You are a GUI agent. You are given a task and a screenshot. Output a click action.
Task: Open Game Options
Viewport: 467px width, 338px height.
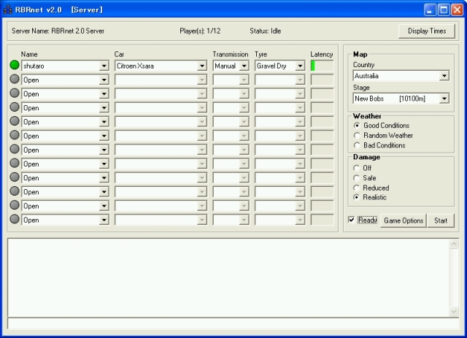click(404, 220)
